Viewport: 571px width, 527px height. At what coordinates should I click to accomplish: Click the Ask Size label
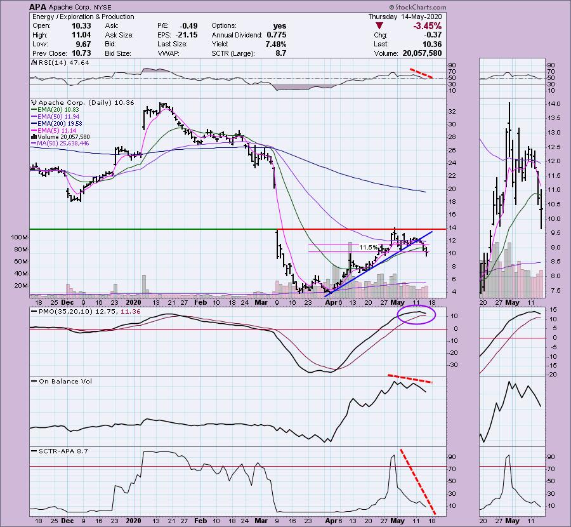119,35
